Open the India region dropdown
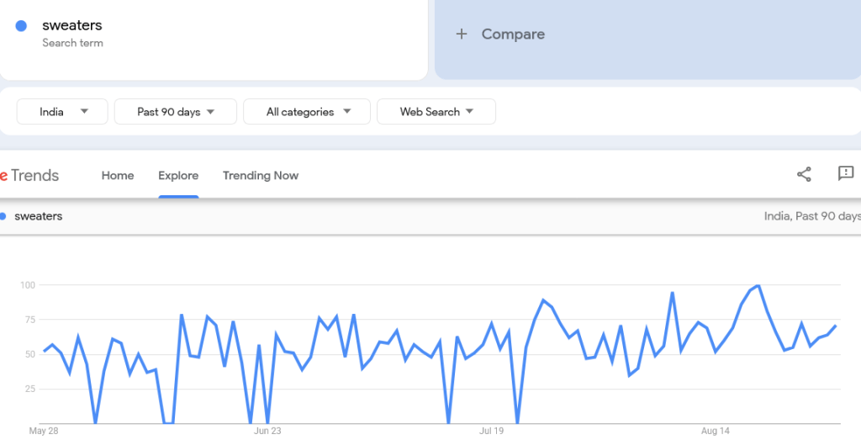Screen dimensions: 861x440 pos(62,112)
